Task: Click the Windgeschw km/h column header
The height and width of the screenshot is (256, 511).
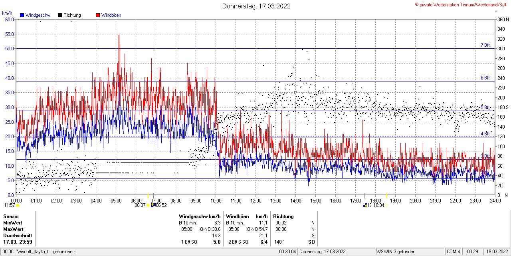Action: tap(200, 216)
